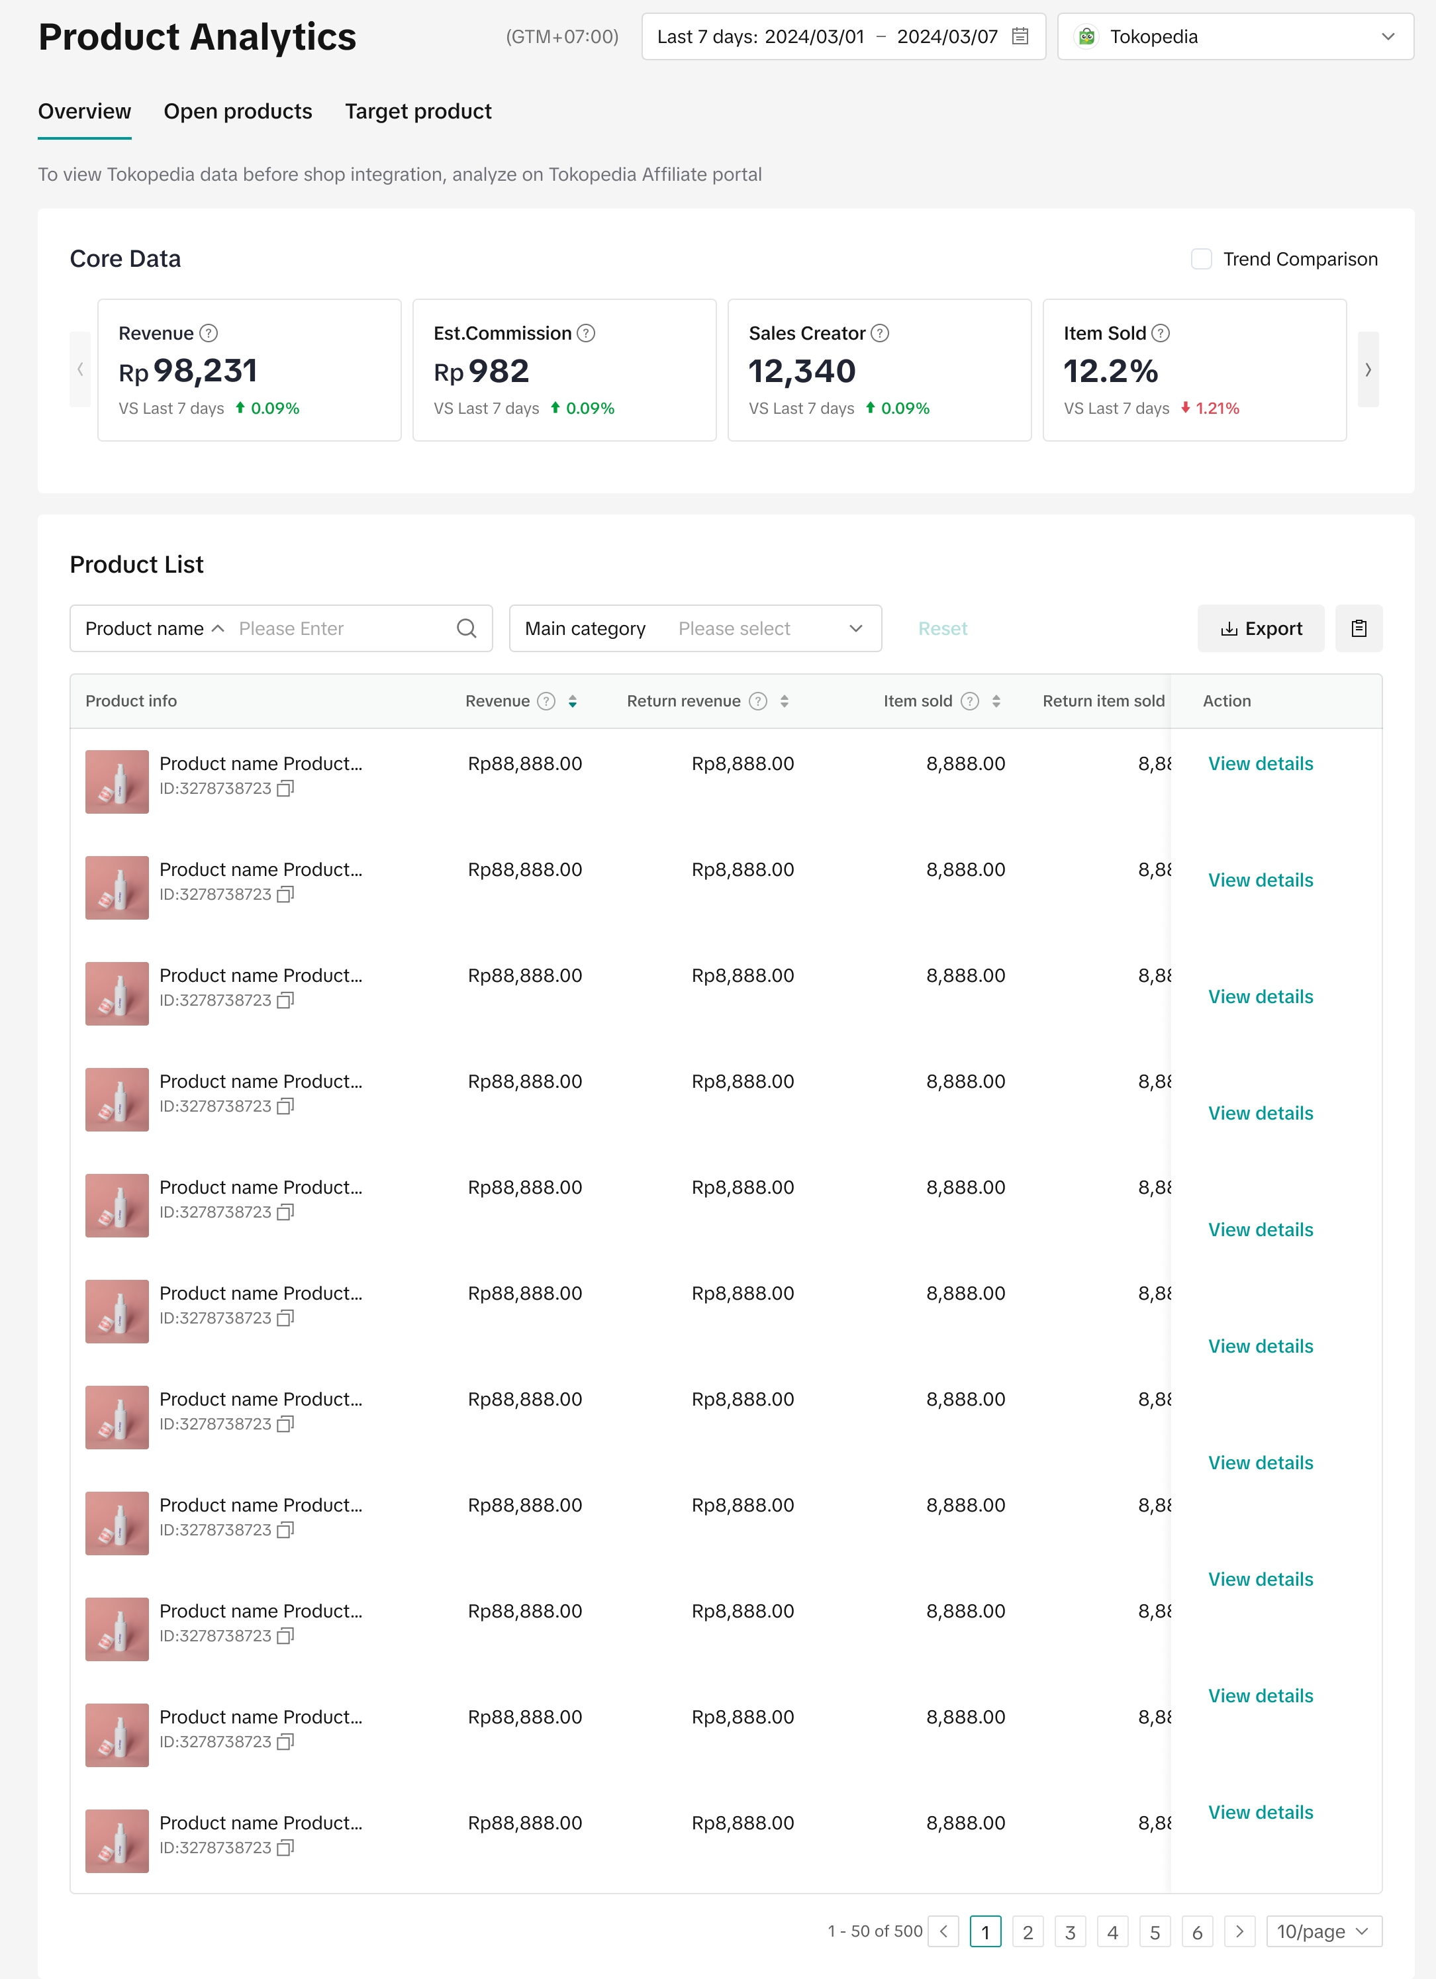The image size is (1436, 1979).
Task: Sort table by Revenue column
Action: 572,702
